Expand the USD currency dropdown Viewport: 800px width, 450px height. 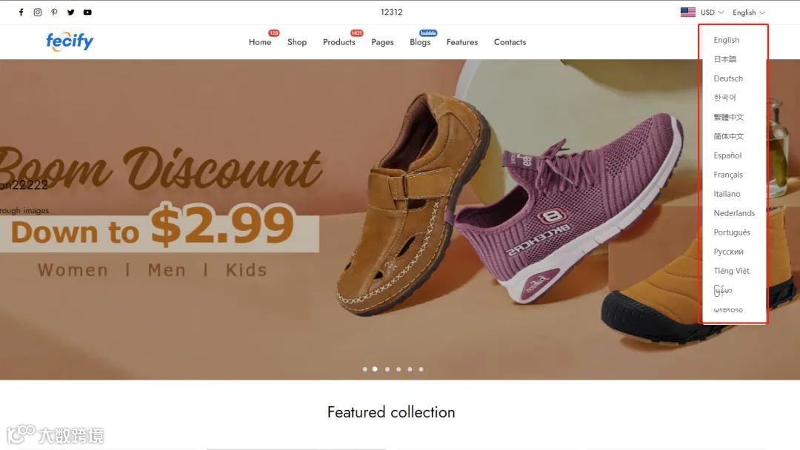click(712, 13)
